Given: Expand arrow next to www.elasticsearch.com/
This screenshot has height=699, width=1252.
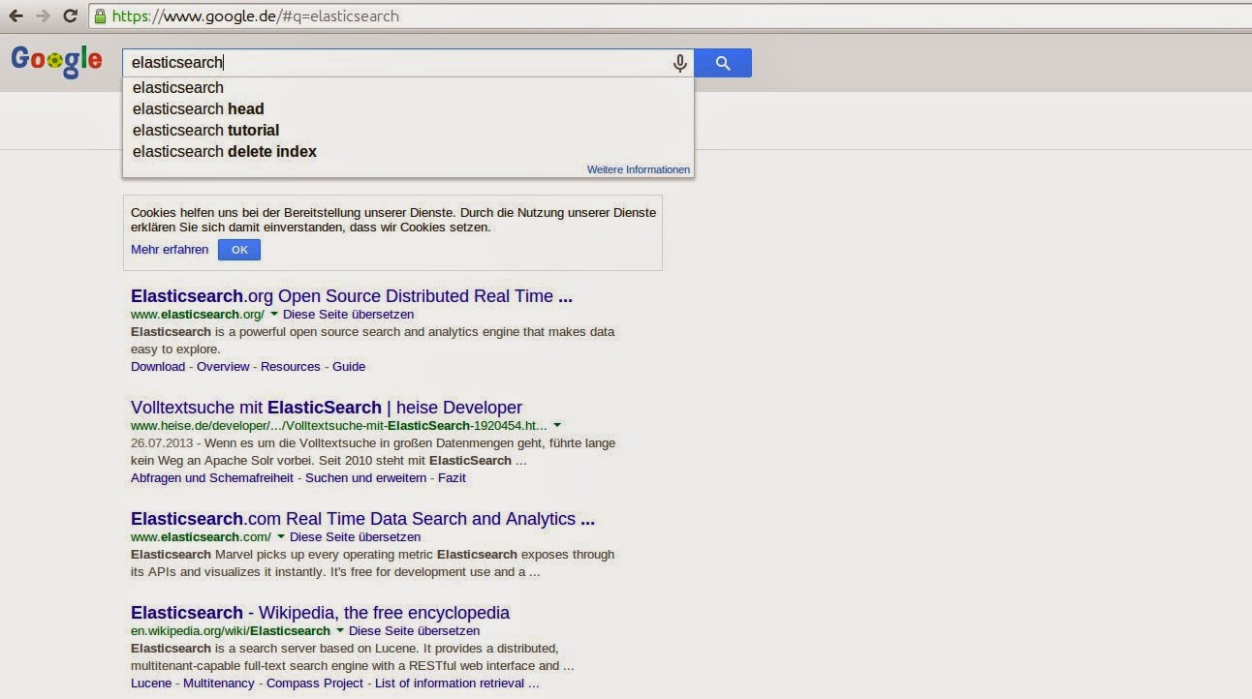Looking at the screenshot, I should pyautogui.click(x=281, y=537).
